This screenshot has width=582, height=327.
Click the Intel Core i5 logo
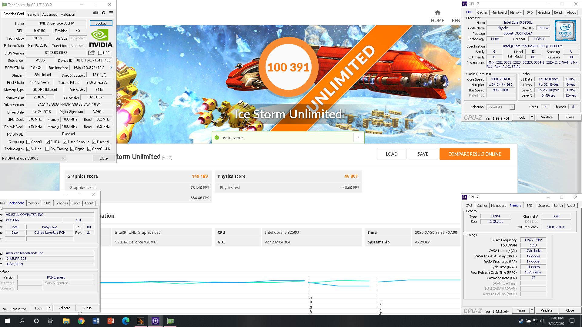pos(565,31)
